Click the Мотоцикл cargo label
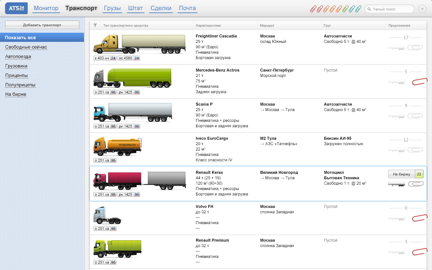This screenshot has width=432, height=270. point(334,172)
